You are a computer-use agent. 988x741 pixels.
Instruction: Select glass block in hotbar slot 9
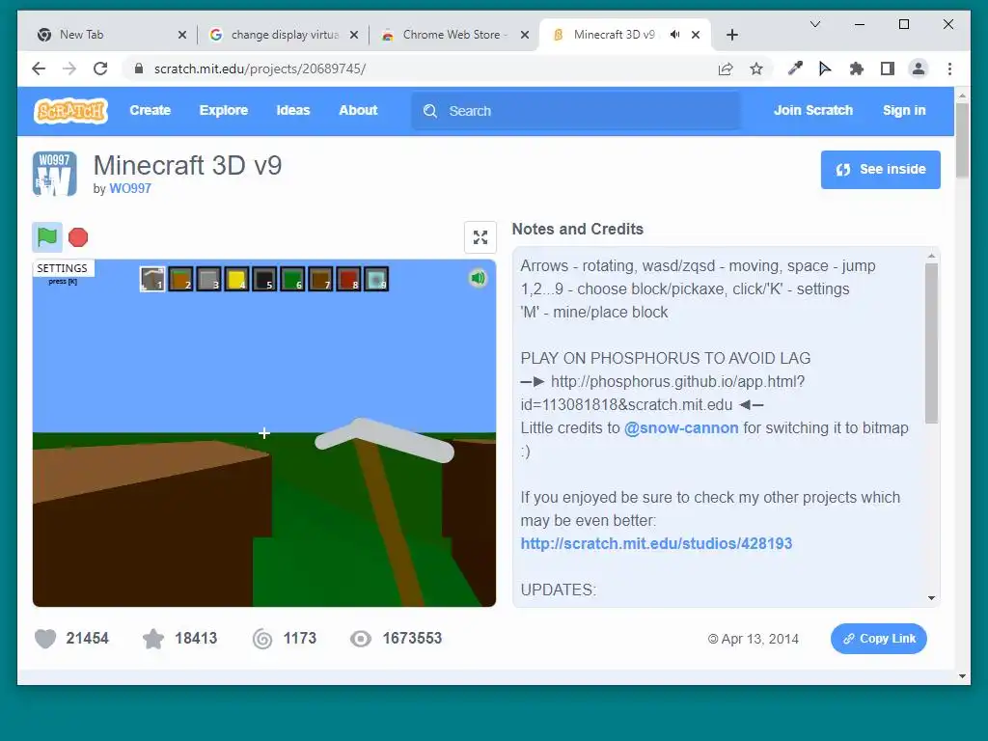click(x=376, y=279)
